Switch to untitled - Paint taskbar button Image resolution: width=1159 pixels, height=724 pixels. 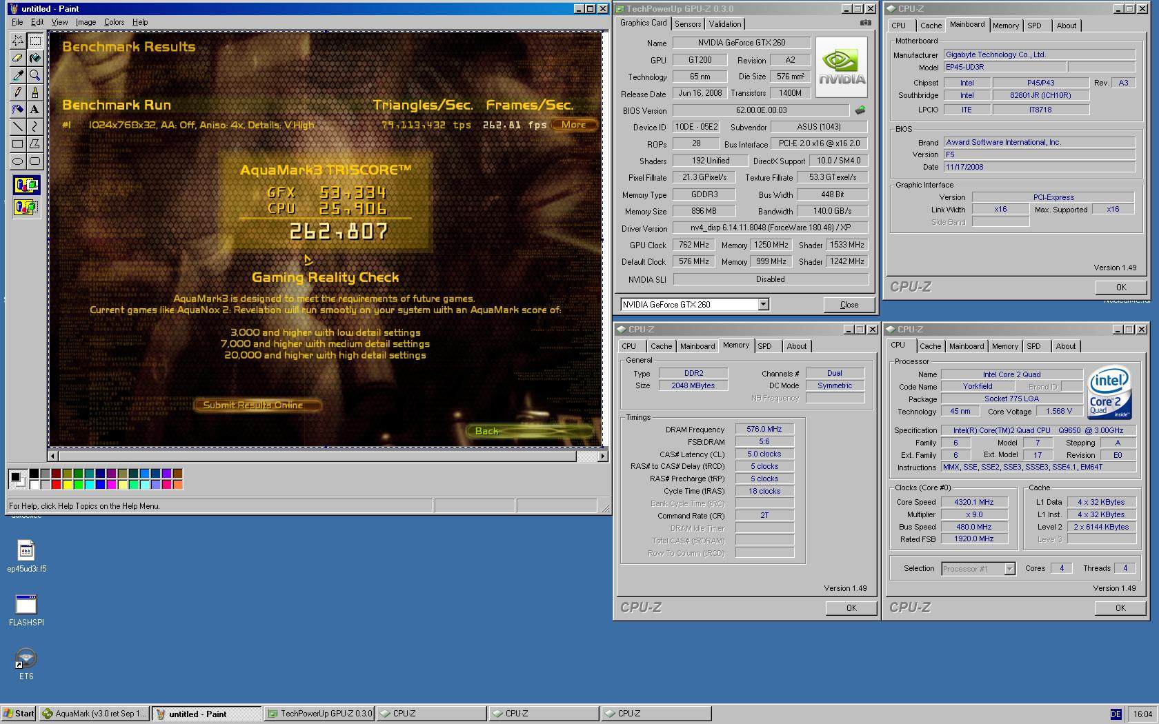click(x=207, y=714)
